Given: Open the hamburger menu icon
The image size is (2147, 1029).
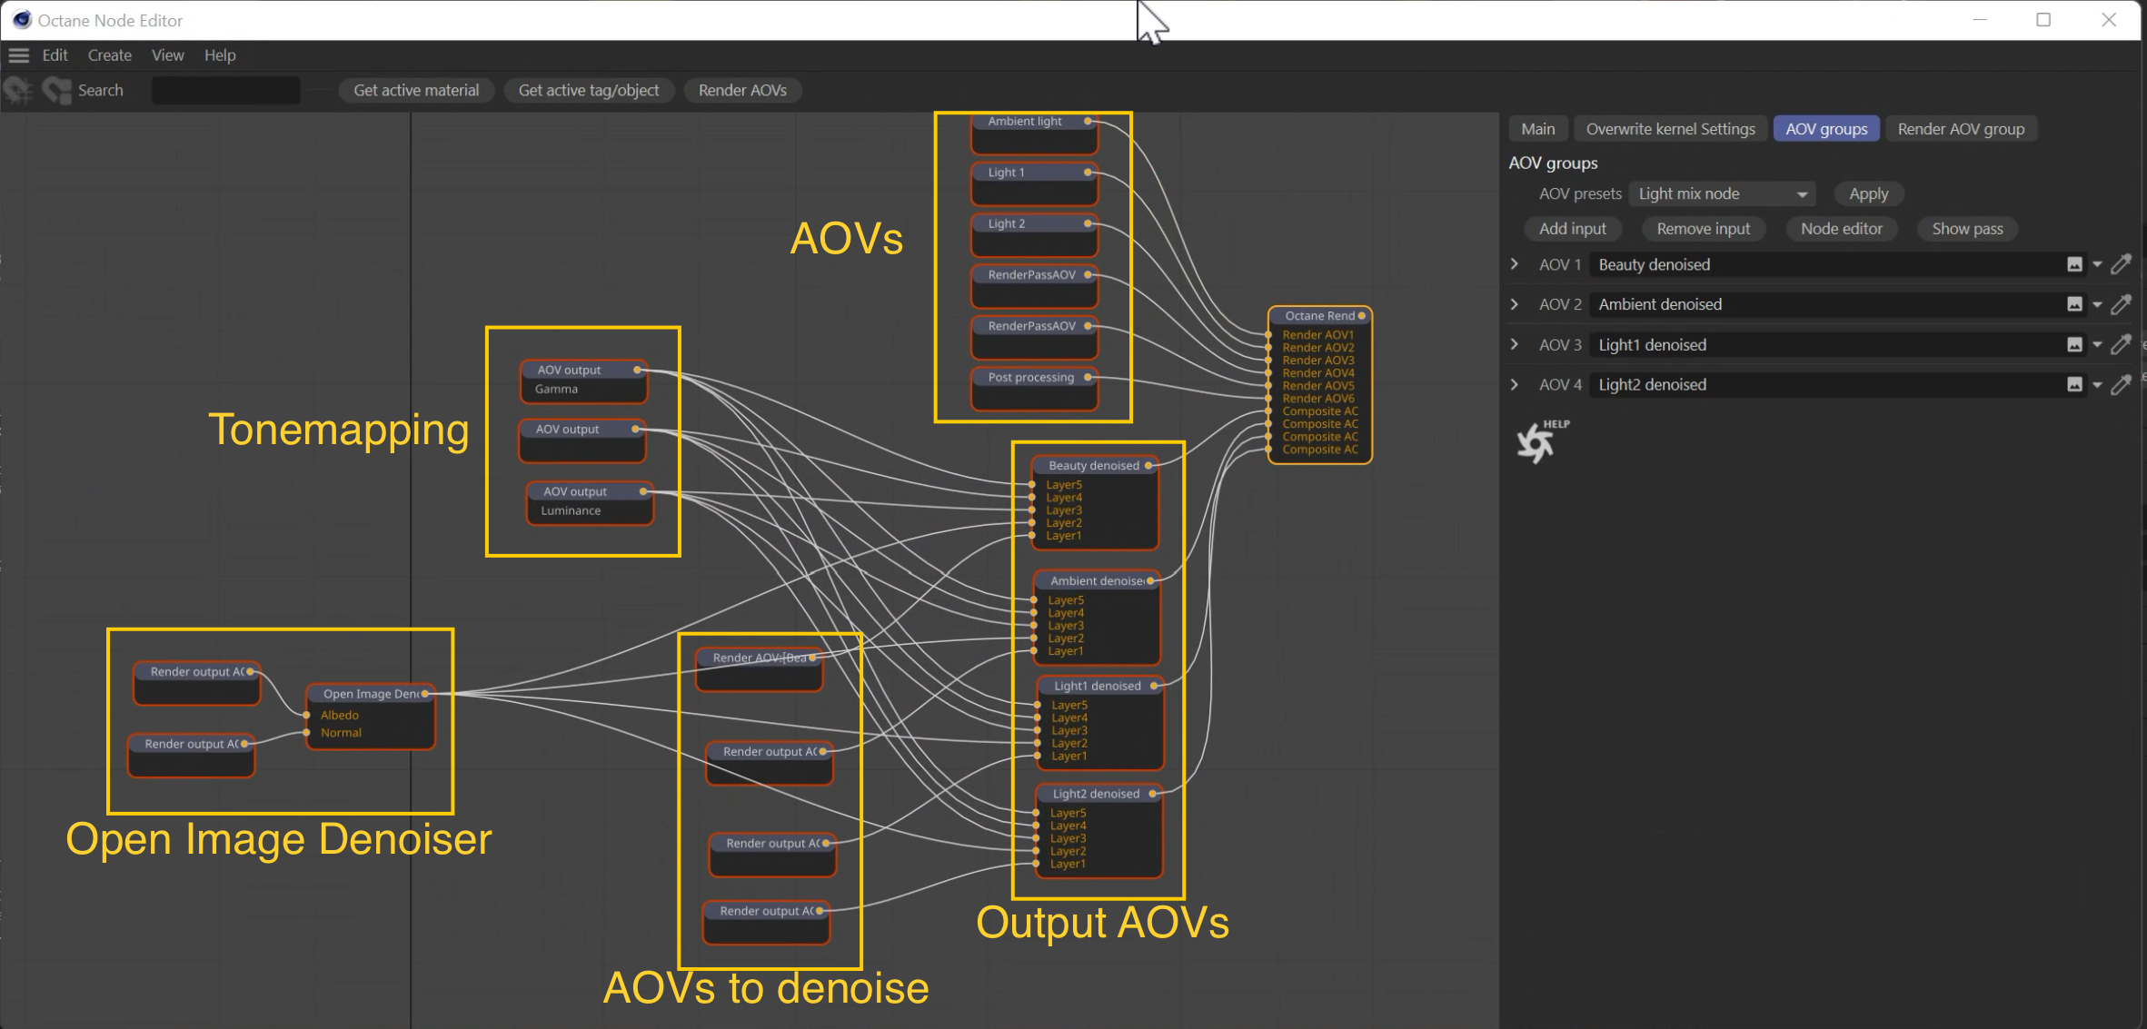Looking at the screenshot, I should click(x=19, y=55).
